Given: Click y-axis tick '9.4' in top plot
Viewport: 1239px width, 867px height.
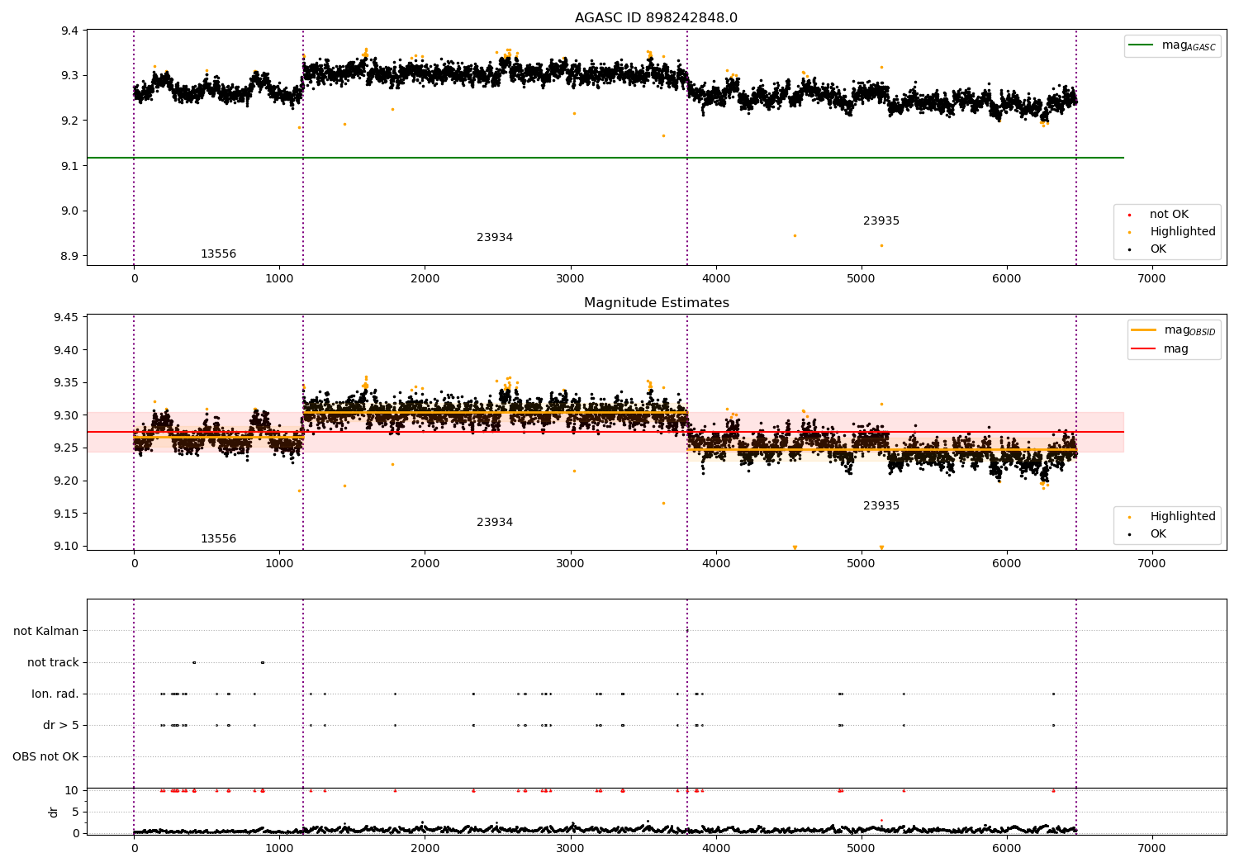Looking at the screenshot, I should pos(71,31).
